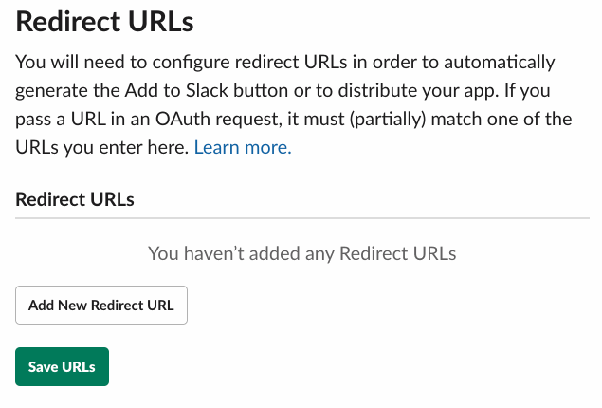The image size is (602, 408).
Task: Click the word "OAuth" in the description
Action: pyautogui.click(x=183, y=120)
